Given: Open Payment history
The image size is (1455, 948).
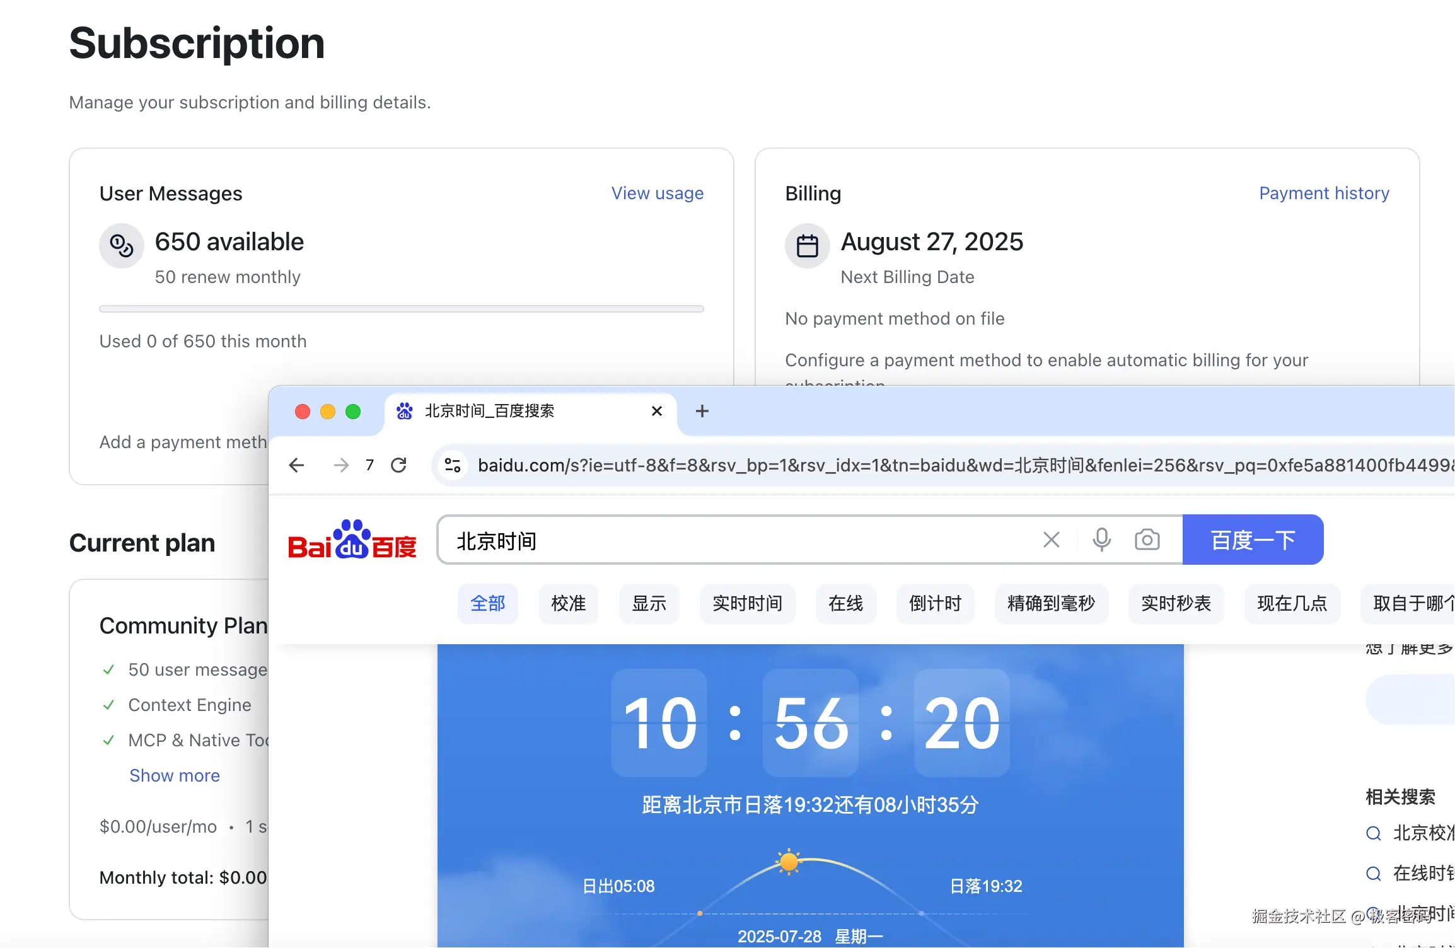Looking at the screenshot, I should (x=1324, y=193).
